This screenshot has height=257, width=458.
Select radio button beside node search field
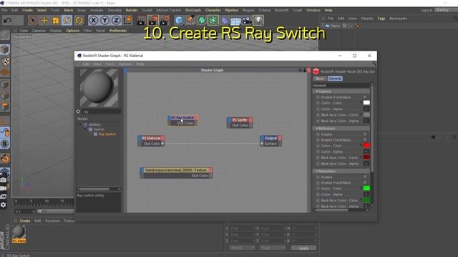(78, 111)
